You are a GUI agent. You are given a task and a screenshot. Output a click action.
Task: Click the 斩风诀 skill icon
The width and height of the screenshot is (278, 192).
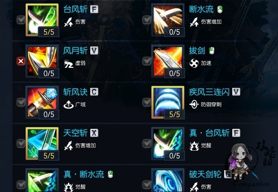pyautogui.click(x=42, y=102)
